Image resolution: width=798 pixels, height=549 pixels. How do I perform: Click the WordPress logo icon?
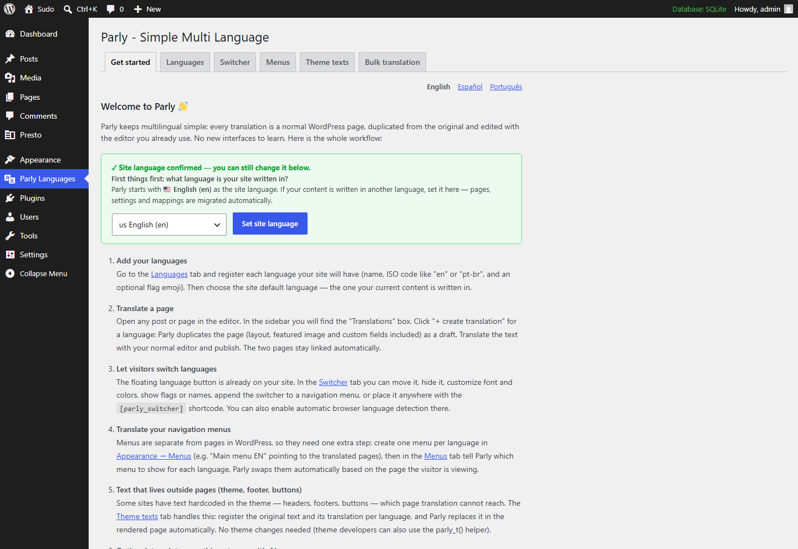click(x=9, y=9)
